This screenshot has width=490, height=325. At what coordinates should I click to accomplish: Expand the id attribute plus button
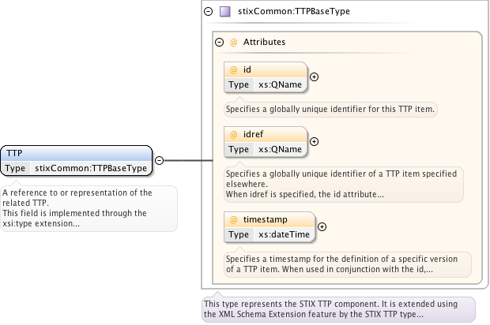pyautogui.click(x=314, y=77)
